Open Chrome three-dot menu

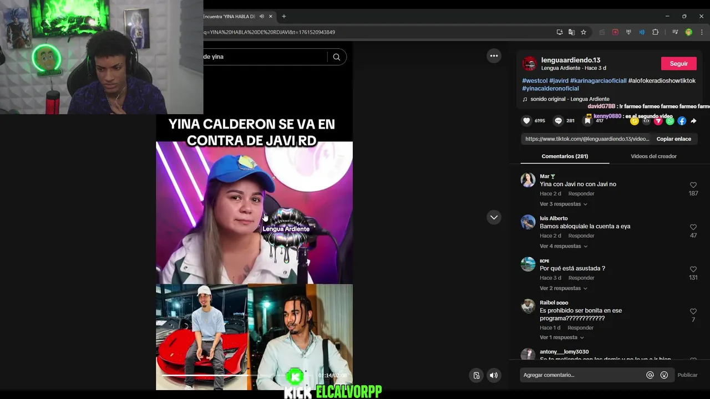pyautogui.click(x=701, y=32)
